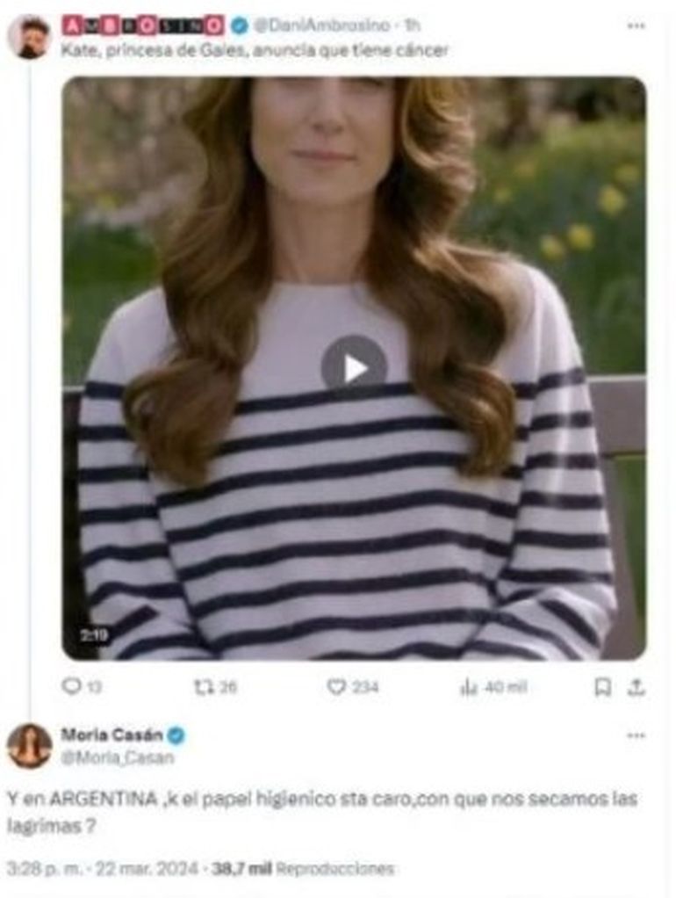The image size is (676, 898).
Task: Click the AMBROSINO display name
Action: [x=142, y=26]
